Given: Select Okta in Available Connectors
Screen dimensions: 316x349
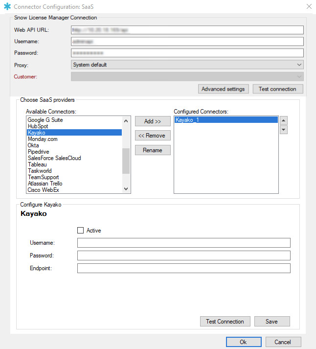Looking at the screenshot, I should click(33, 145).
